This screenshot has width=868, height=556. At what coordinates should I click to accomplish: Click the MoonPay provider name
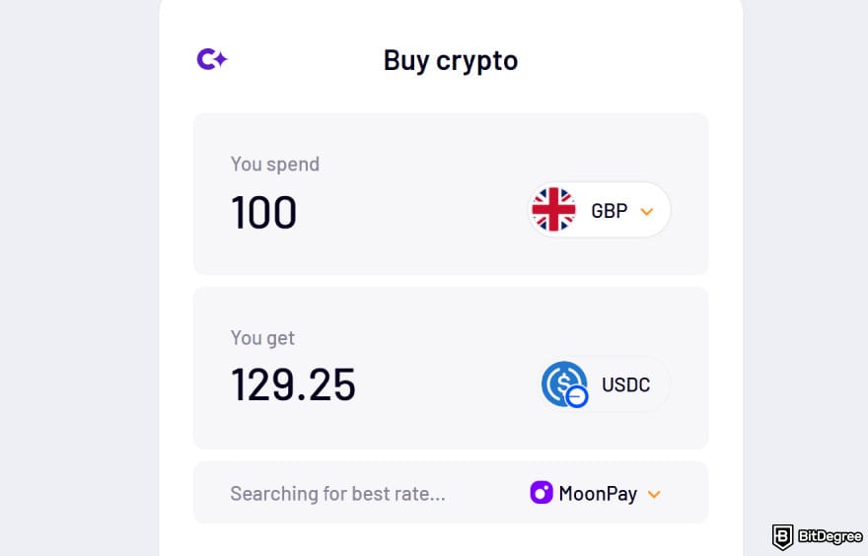[x=598, y=494]
